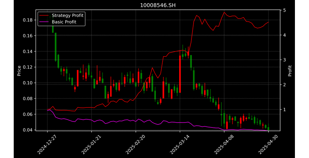Click the last green candlestick at 2025-04-30
The width and height of the screenshot is (309, 158).
(x=268, y=129)
